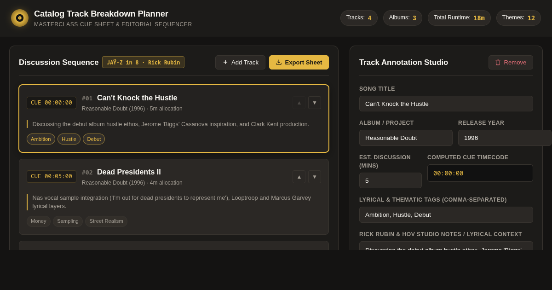Move Dead Presidents II up
Screen dimensions: 552x290
[299, 177]
